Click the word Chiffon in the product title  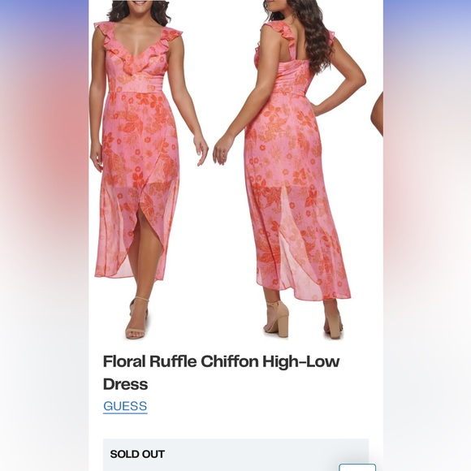pos(230,361)
